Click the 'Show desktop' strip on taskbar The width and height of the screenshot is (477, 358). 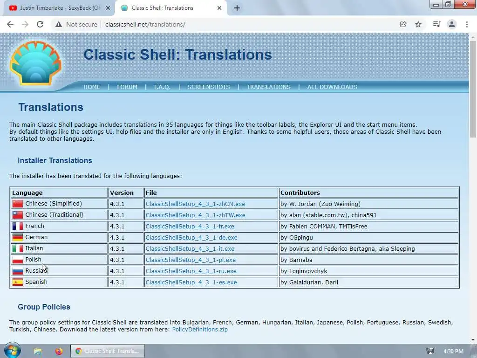[x=475, y=351]
